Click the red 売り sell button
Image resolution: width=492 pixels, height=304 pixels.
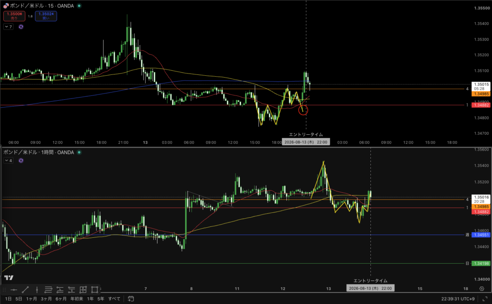click(14, 16)
